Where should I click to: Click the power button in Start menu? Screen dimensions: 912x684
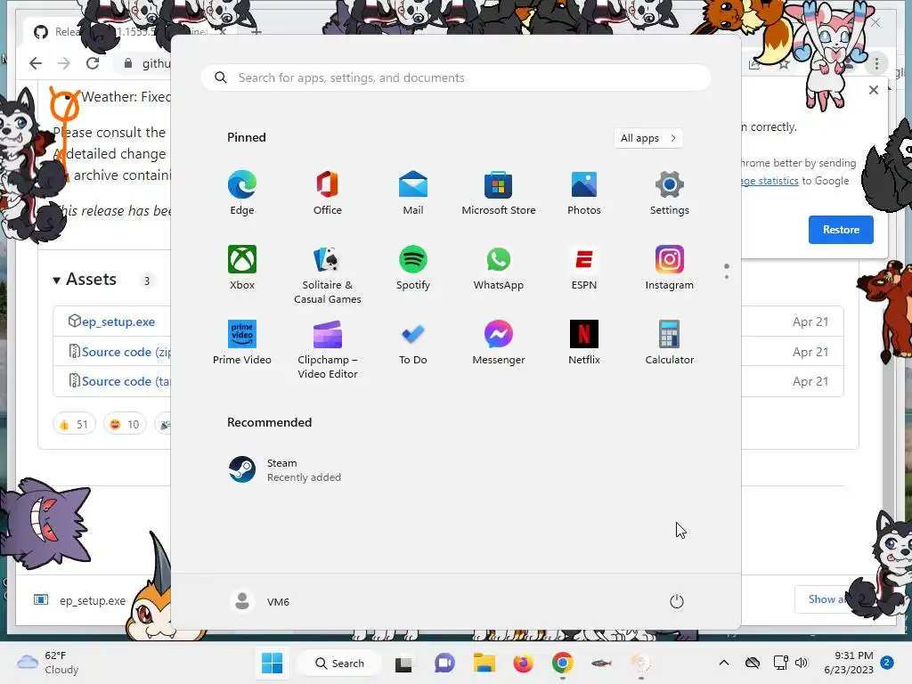677,601
